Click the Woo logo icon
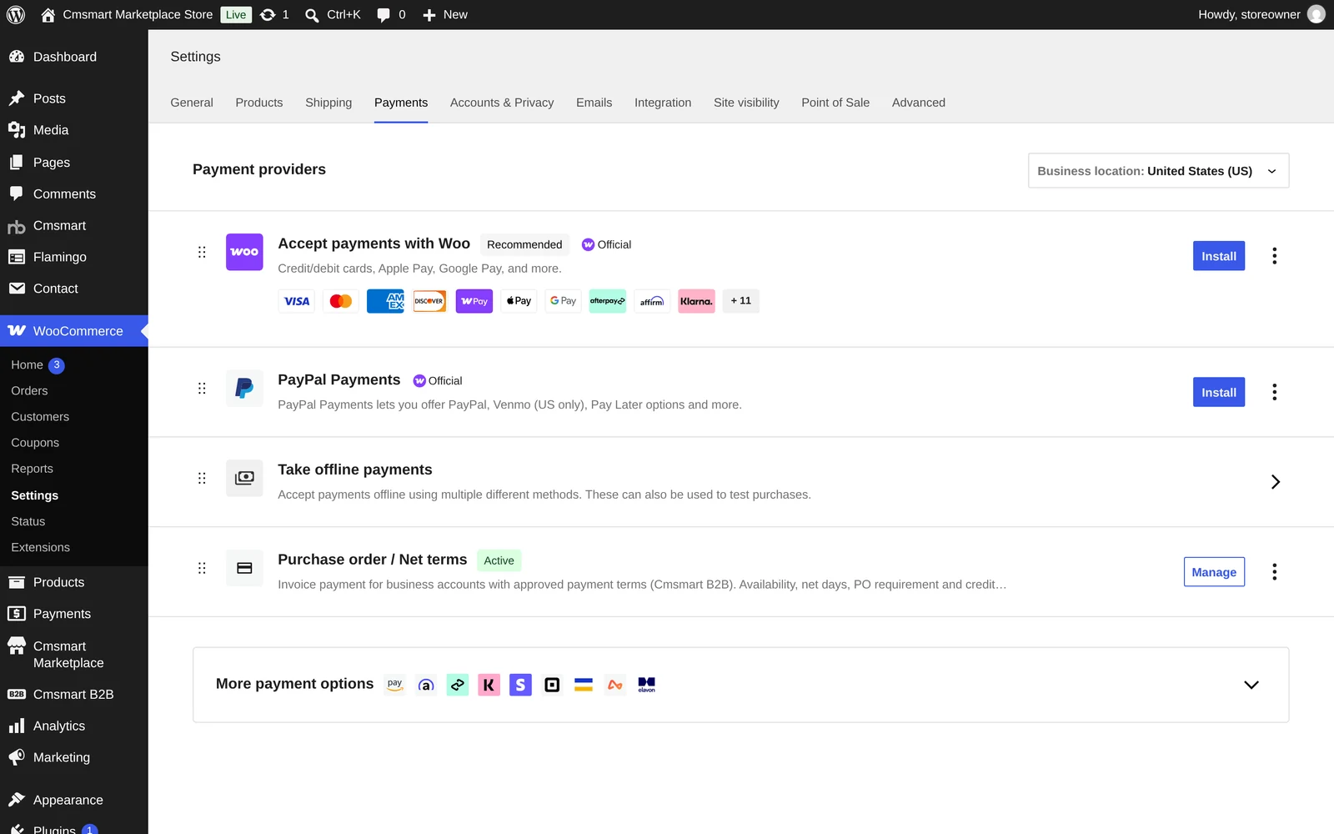 point(244,252)
